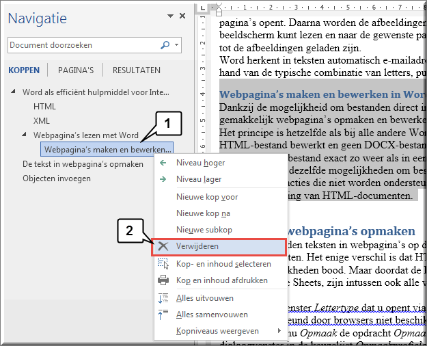The height and width of the screenshot is (346, 427).
Task: Choose Kop- en inhoud selecteren
Action: [x=221, y=264]
